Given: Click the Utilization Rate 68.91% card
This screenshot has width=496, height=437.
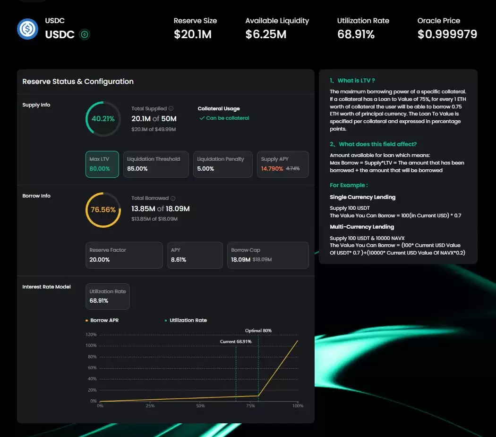Looking at the screenshot, I should (x=107, y=296).
